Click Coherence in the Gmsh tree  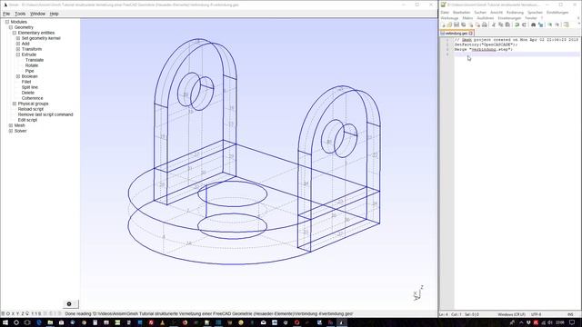pyautogui.click(x=33, y=98)
